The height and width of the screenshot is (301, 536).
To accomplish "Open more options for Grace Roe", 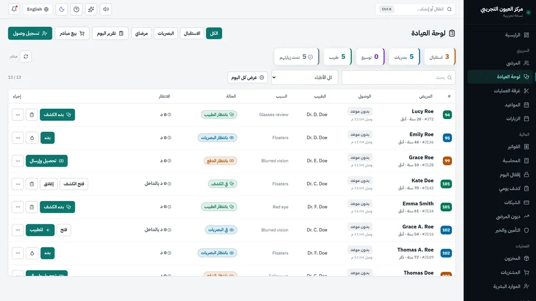I will (18, 161).
